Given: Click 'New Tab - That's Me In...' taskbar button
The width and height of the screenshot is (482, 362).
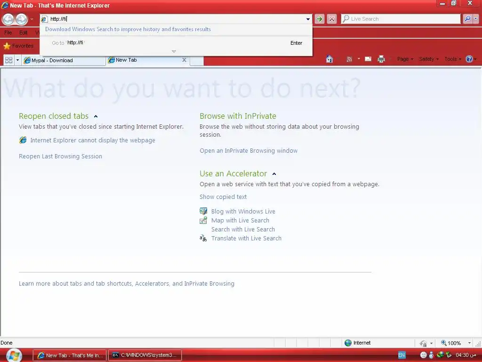Looking at the screenshot, I should click(70, 355).
